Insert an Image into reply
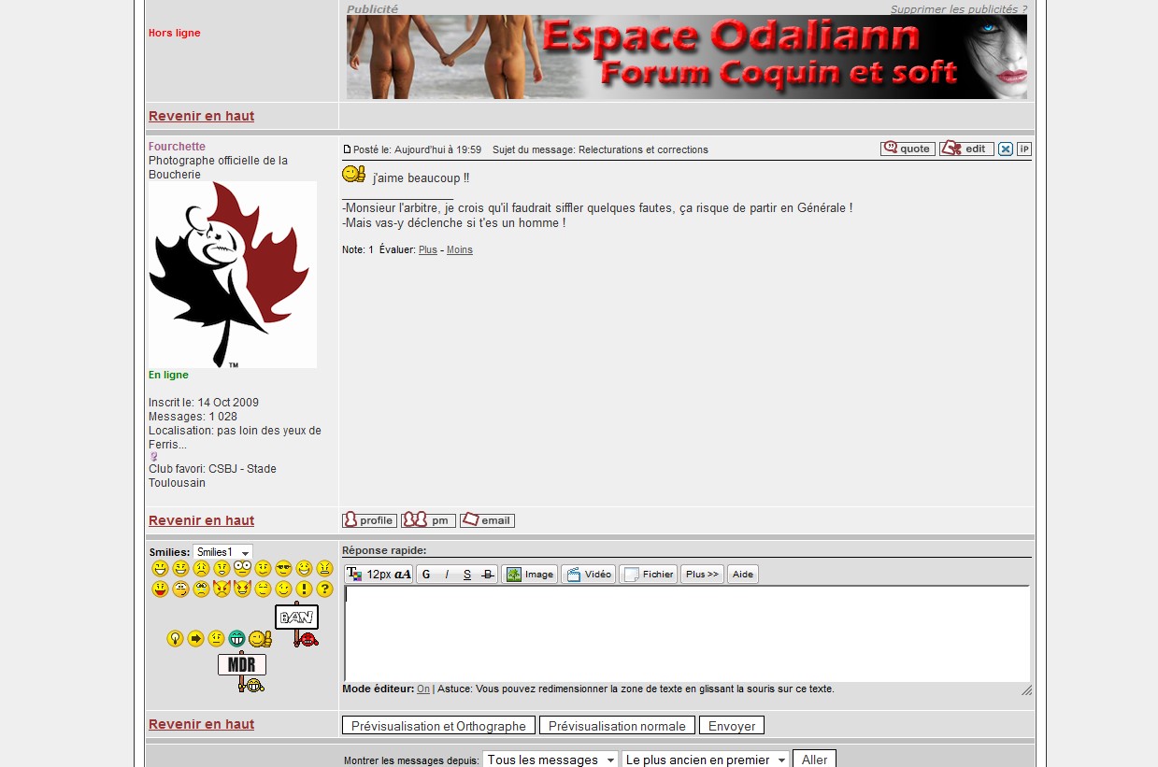Viewport: 1158px width, 767px height. 530,575
